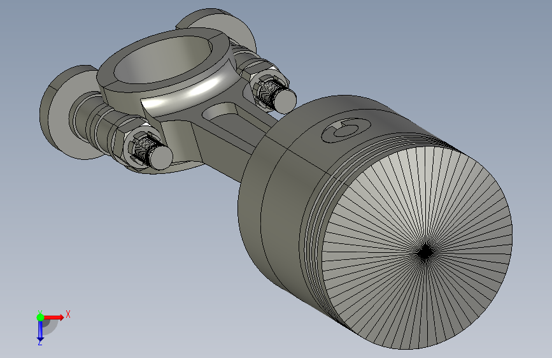Click the red X axis of the triad
This screenshot has height=358, width=552.
click(x=53, y=317)
